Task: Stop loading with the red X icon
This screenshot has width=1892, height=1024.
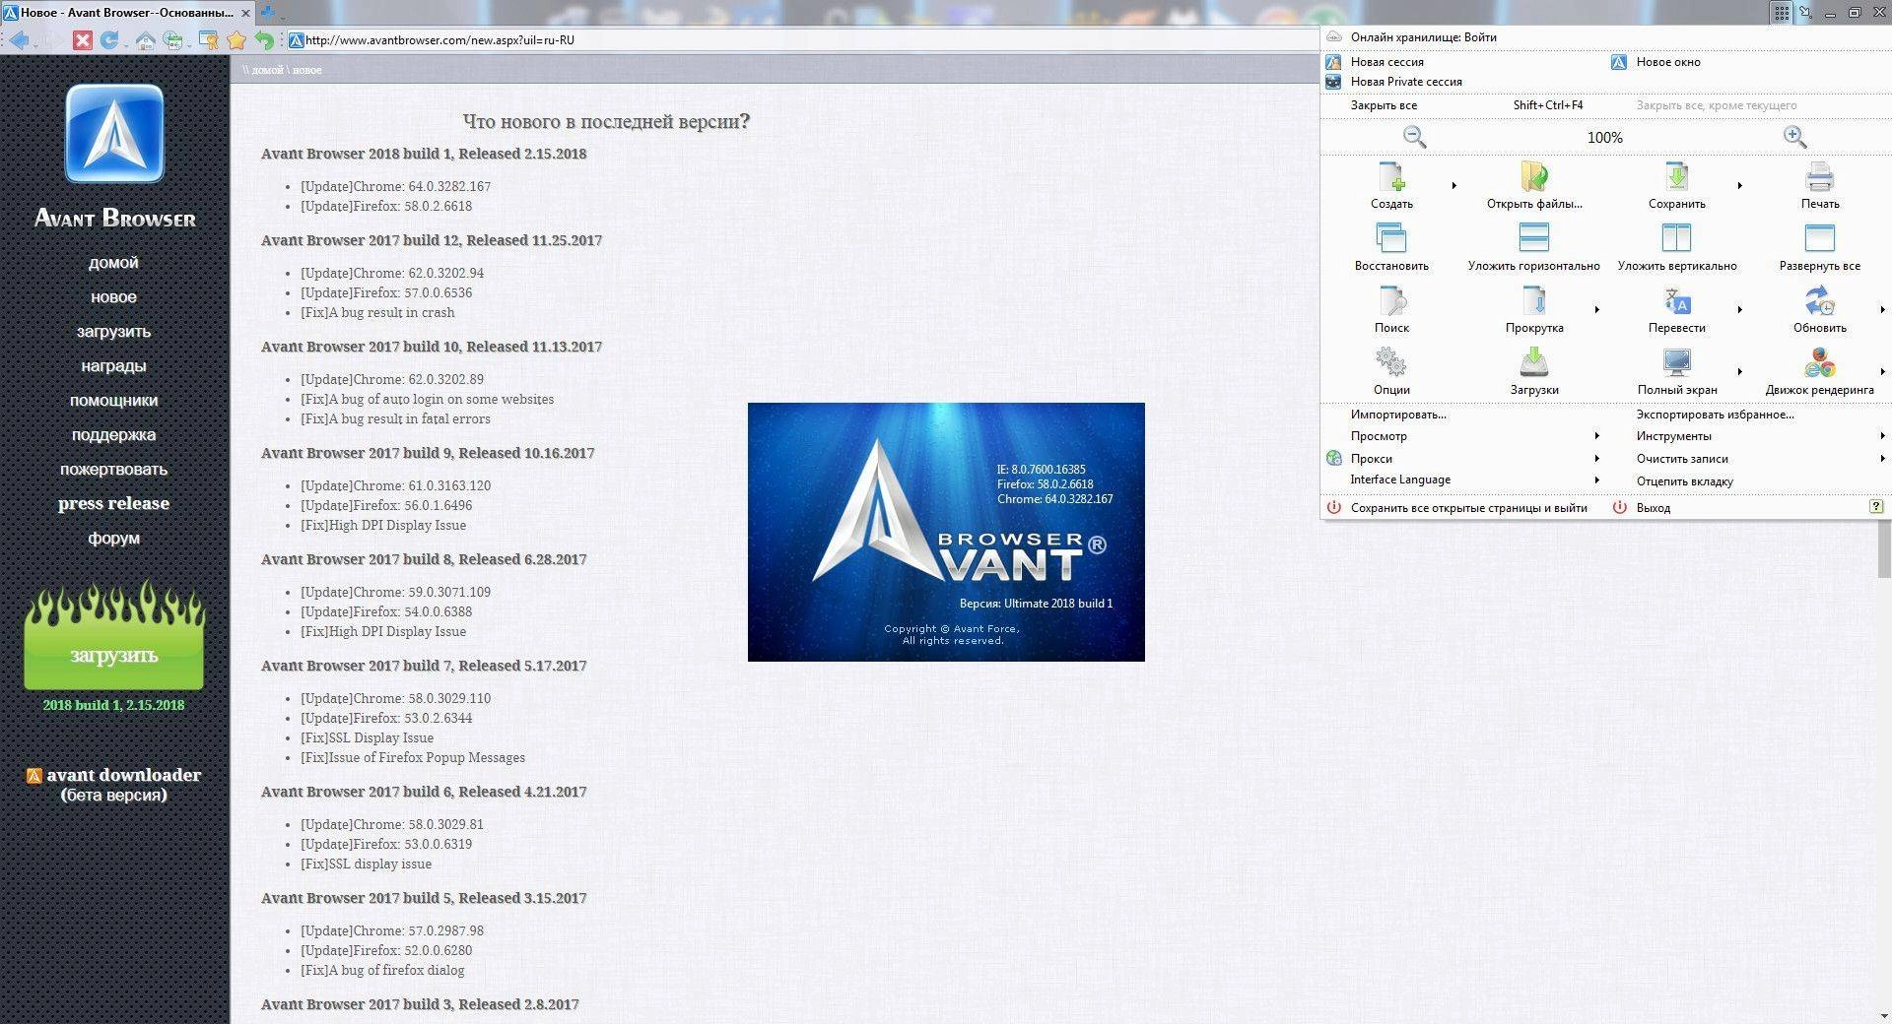Action: point(83,40)
